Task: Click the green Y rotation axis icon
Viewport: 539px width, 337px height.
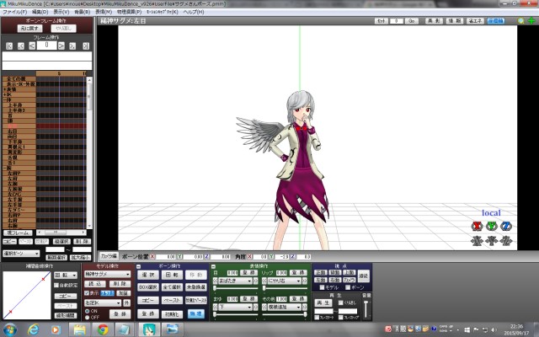Action: 492,227
